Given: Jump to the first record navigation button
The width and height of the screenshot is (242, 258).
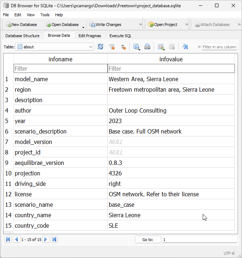Looking at the screenshot, I should click(x=8, y=239).
